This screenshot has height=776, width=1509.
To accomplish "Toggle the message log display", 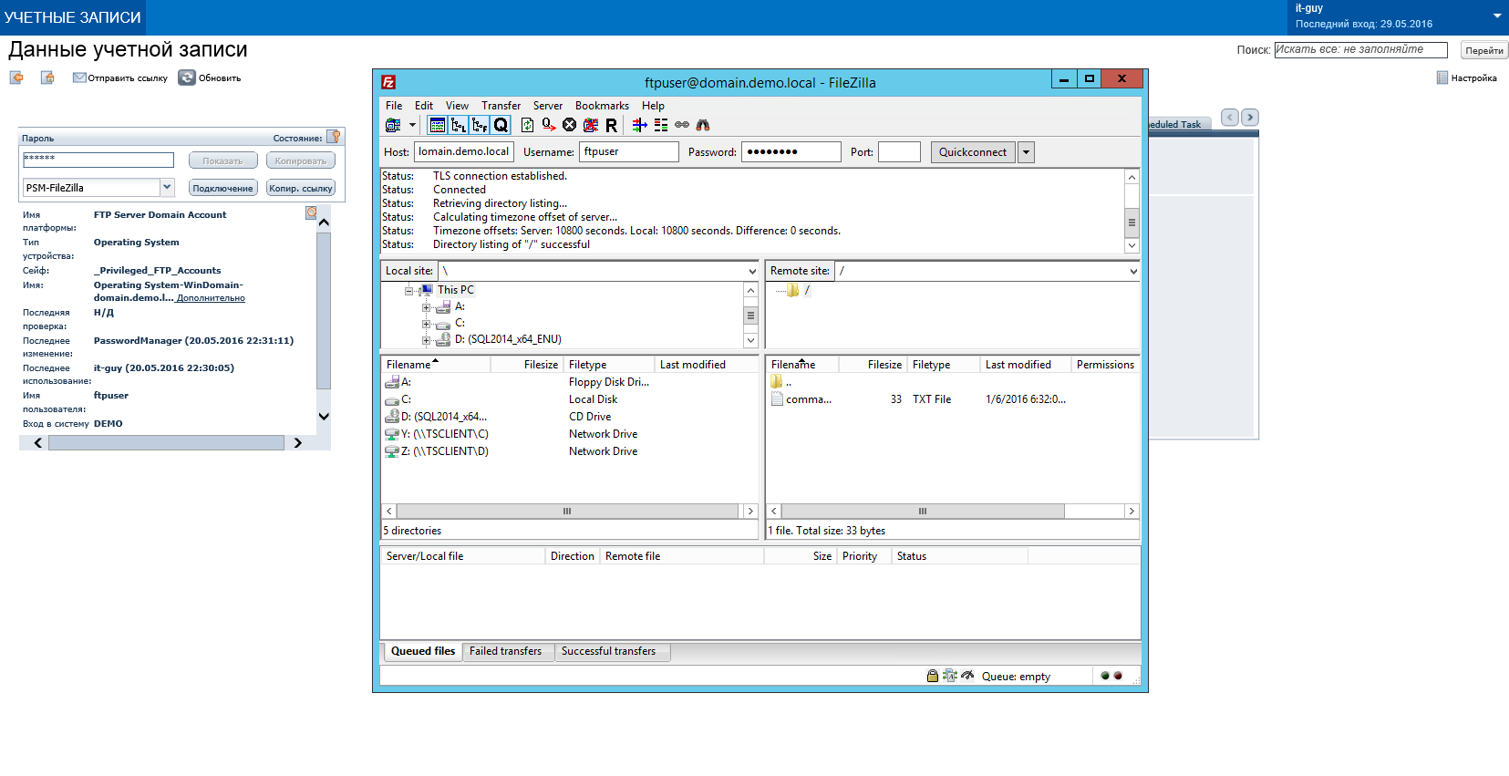I will click(x=438, y=125).
